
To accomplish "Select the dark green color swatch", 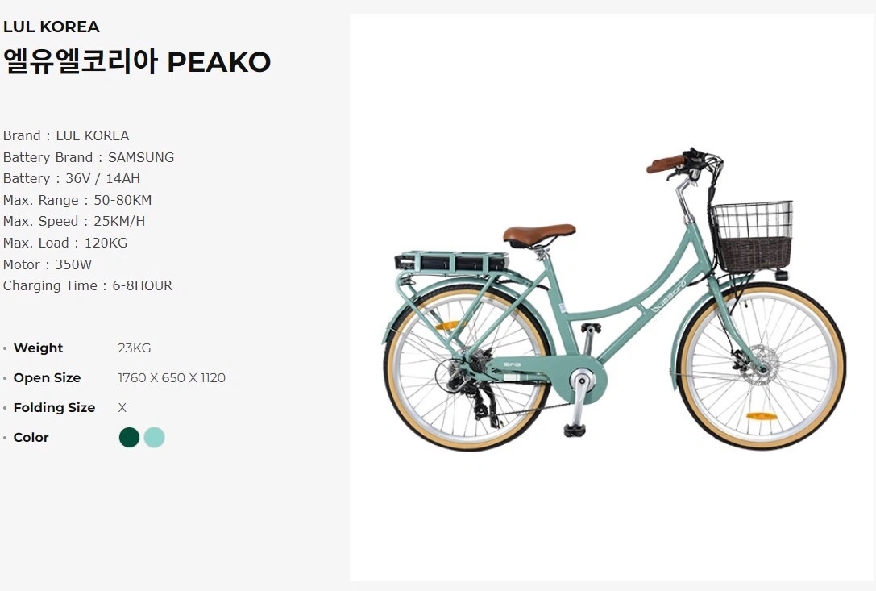I will [x=129, y=437].
